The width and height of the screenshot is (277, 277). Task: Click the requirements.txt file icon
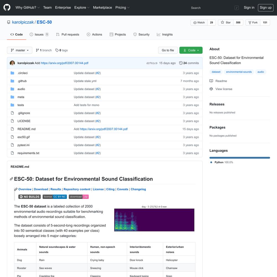coord(12,153)
